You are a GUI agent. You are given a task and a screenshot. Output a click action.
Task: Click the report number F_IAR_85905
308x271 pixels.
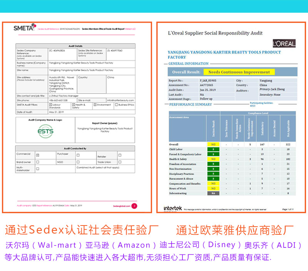click(208, 81)
